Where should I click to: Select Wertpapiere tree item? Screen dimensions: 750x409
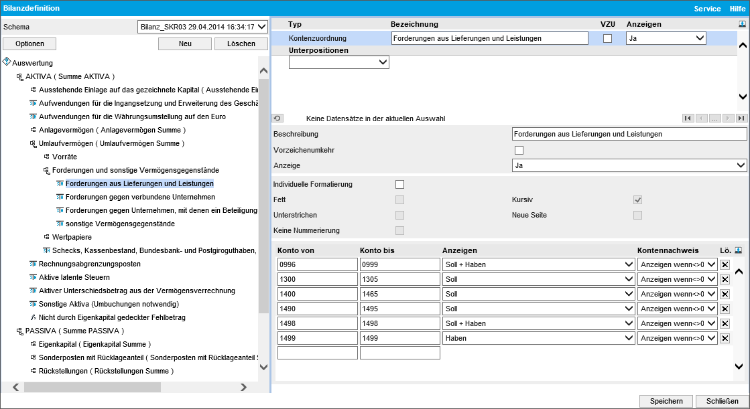pyautogui.click(x=72, y=237)
